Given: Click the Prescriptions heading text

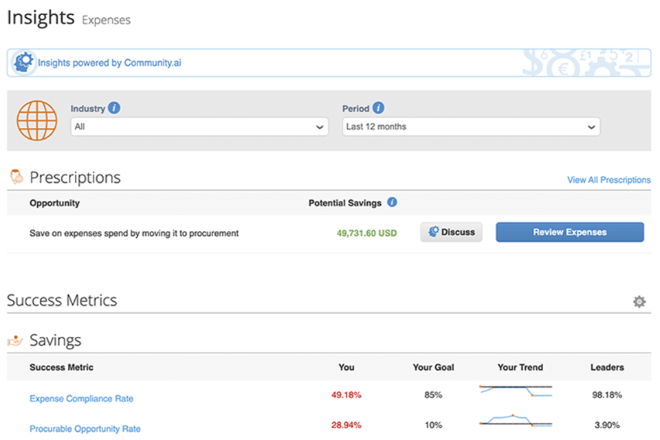Looking at the screenshot, I should [x=75, y=177].
